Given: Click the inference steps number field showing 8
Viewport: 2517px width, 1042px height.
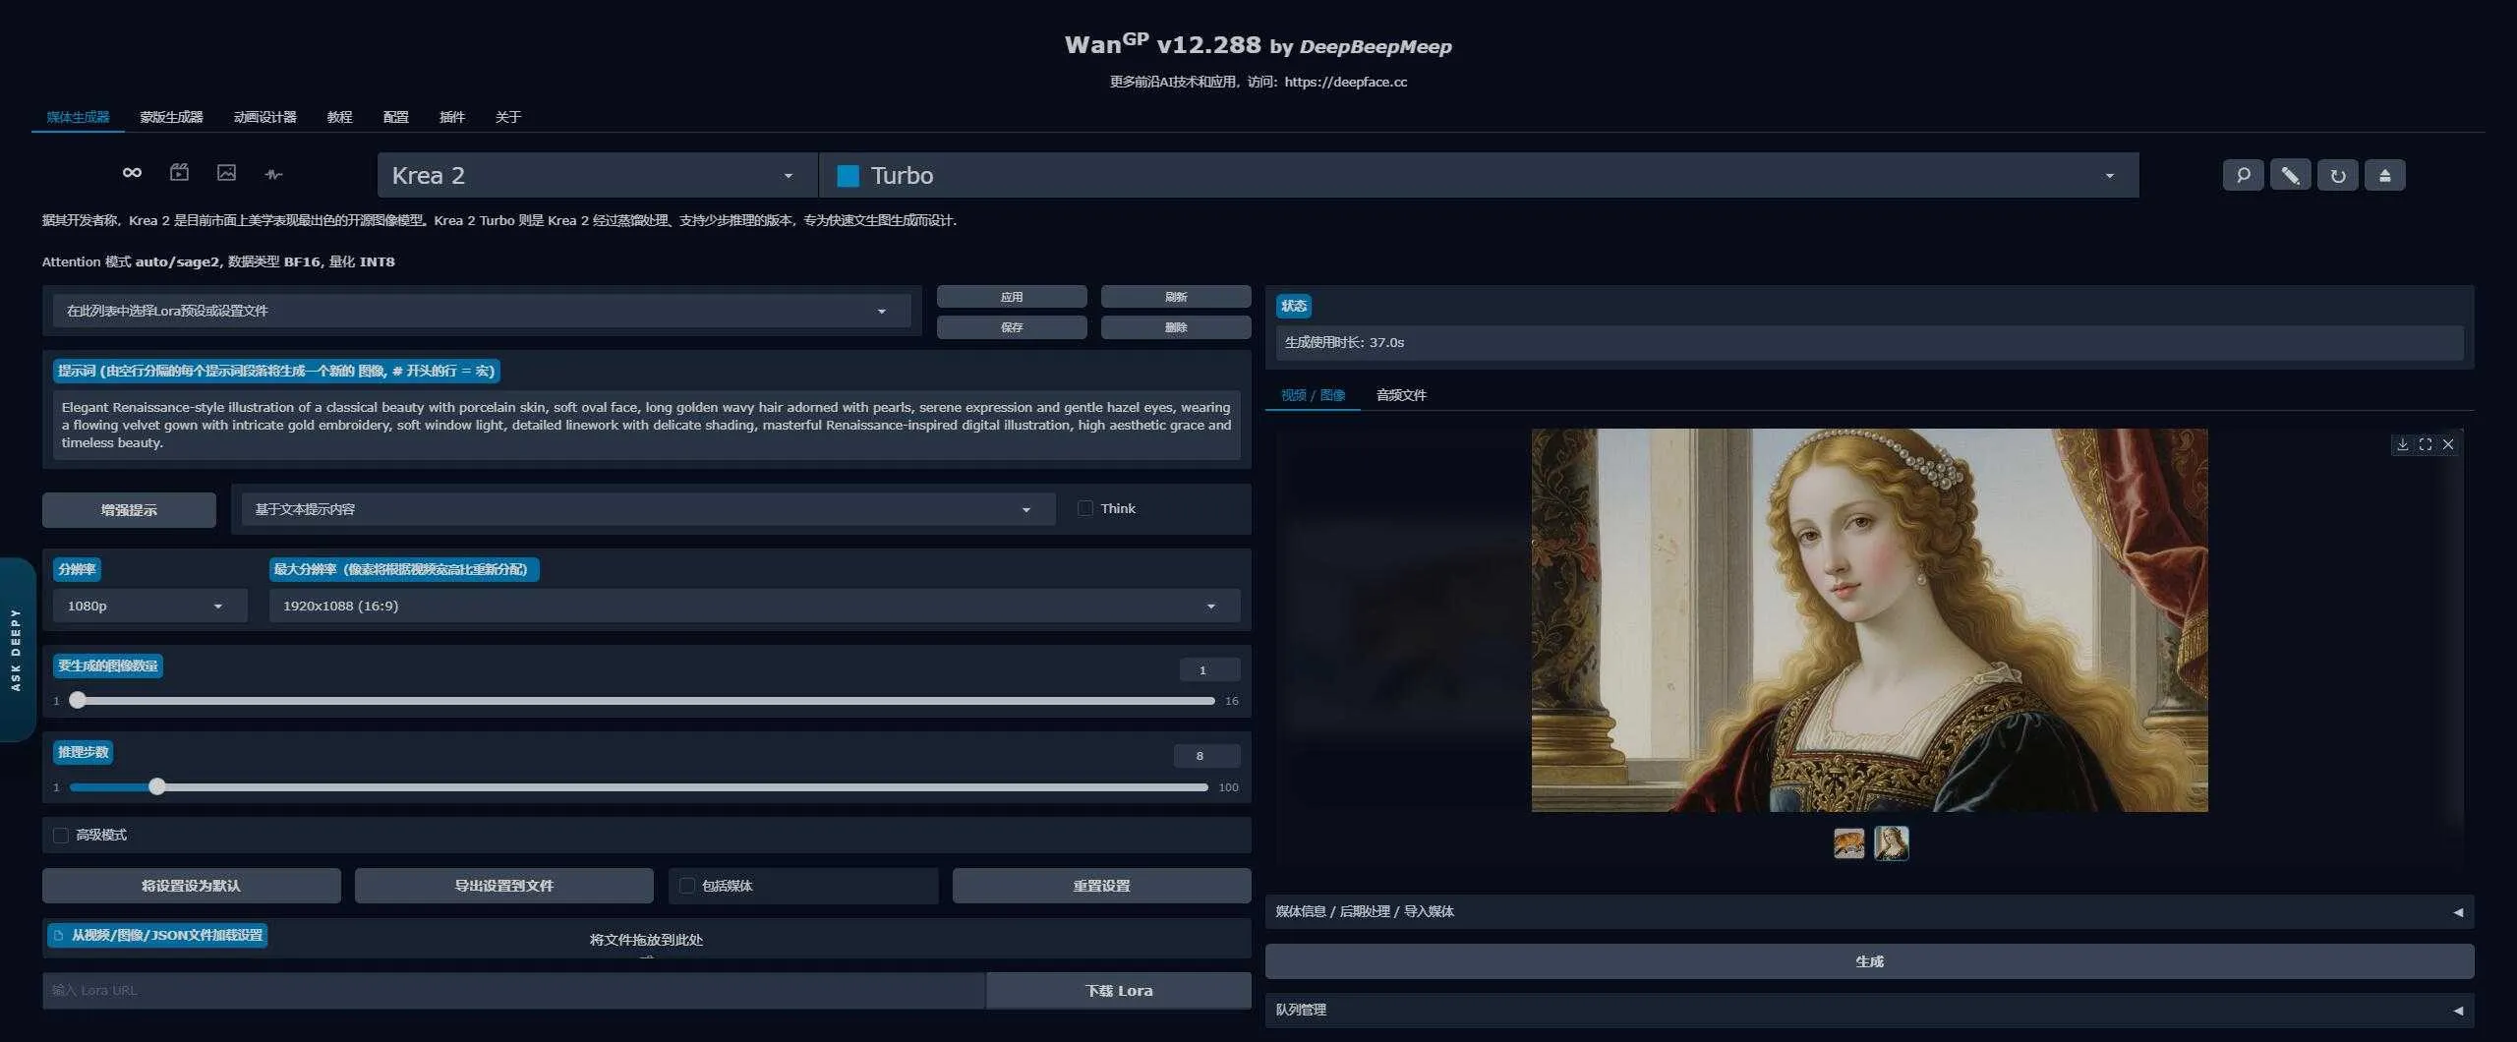Looking at the screenshot, I should coord(1206,756).
